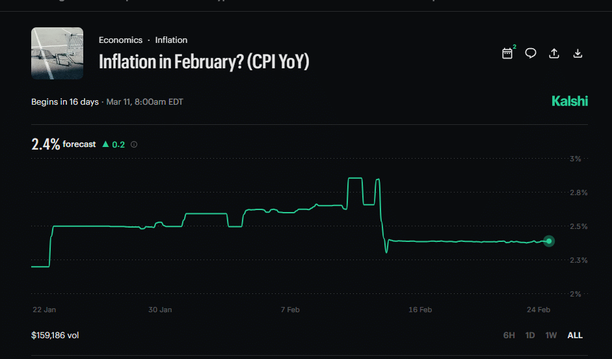Show the 1W chart range
The height and width of the screenshot is (359, 612).
pos(551,336)
